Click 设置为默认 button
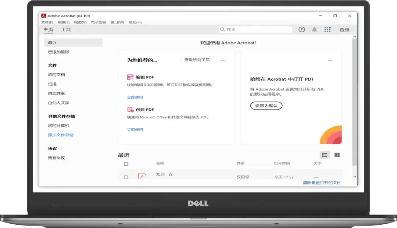Image resolution: width=397 pixels, height=228 pixels. (266, 106)
